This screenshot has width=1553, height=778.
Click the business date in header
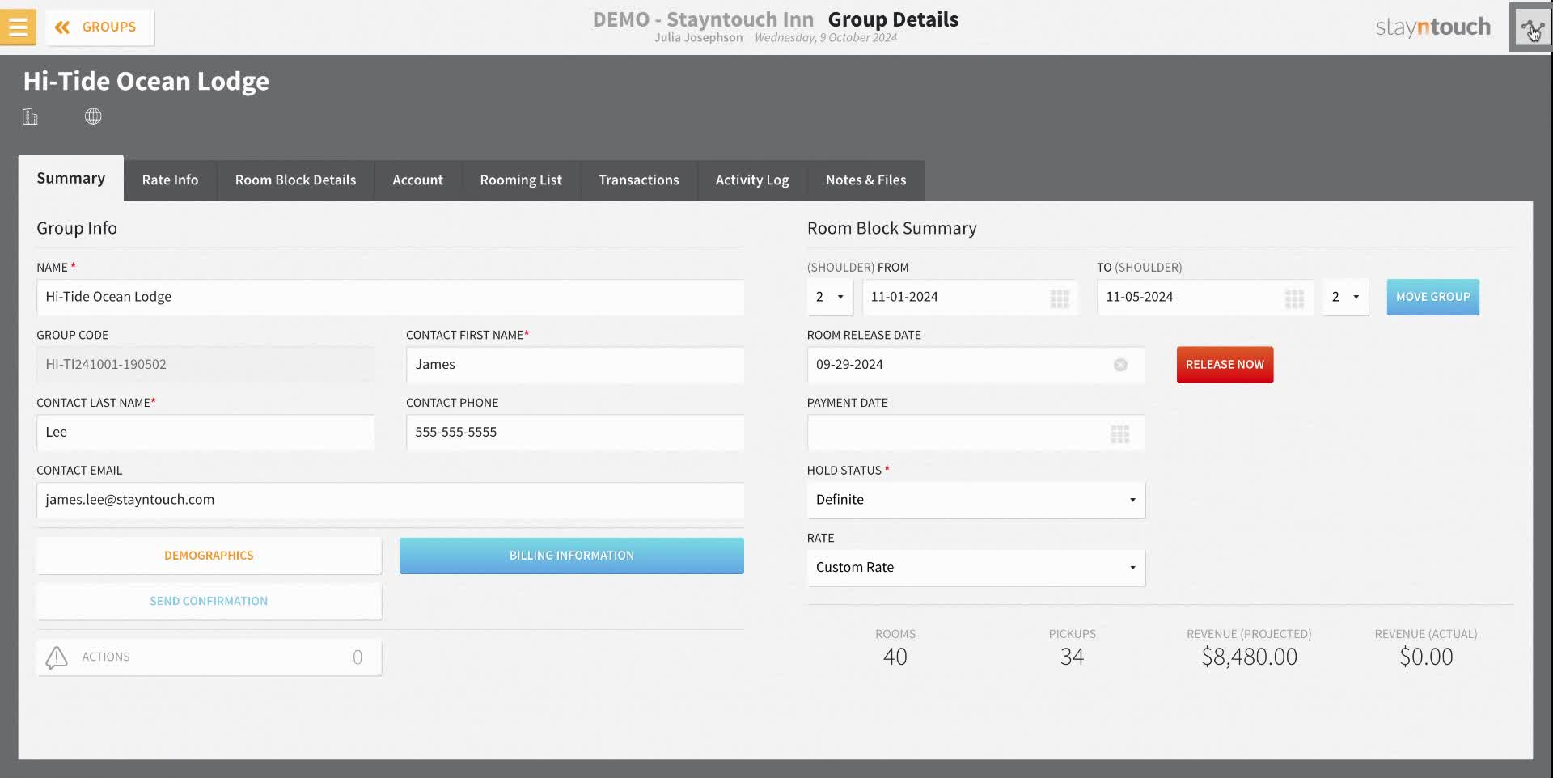tap(826, 38)
